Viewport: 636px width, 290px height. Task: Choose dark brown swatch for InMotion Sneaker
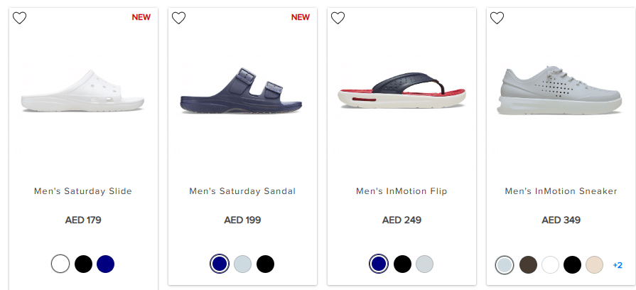[528, 265]
